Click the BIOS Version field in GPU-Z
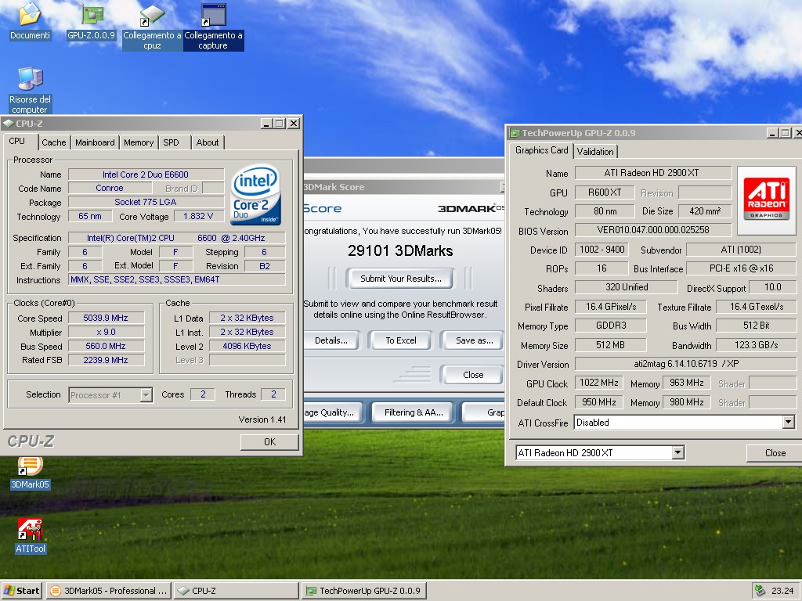Viewport: 802px width, 601px height. coord(652,230)
